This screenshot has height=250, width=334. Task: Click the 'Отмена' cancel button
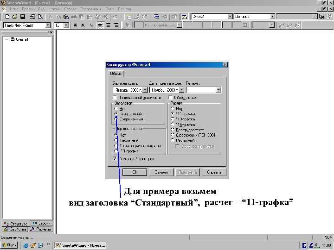(x=161, y=172)
